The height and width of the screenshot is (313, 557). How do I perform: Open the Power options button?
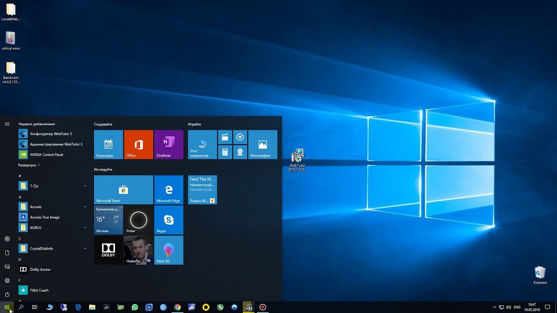click(x=7, y=295)
